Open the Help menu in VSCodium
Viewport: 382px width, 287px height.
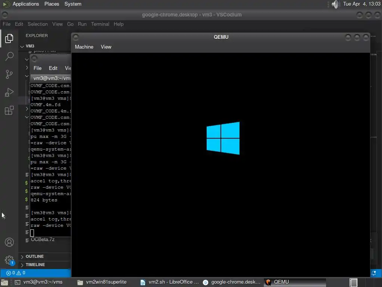point(118,24)
